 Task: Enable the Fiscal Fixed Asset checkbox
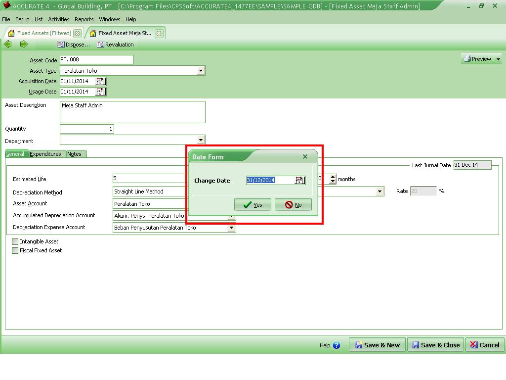(15, 250)
